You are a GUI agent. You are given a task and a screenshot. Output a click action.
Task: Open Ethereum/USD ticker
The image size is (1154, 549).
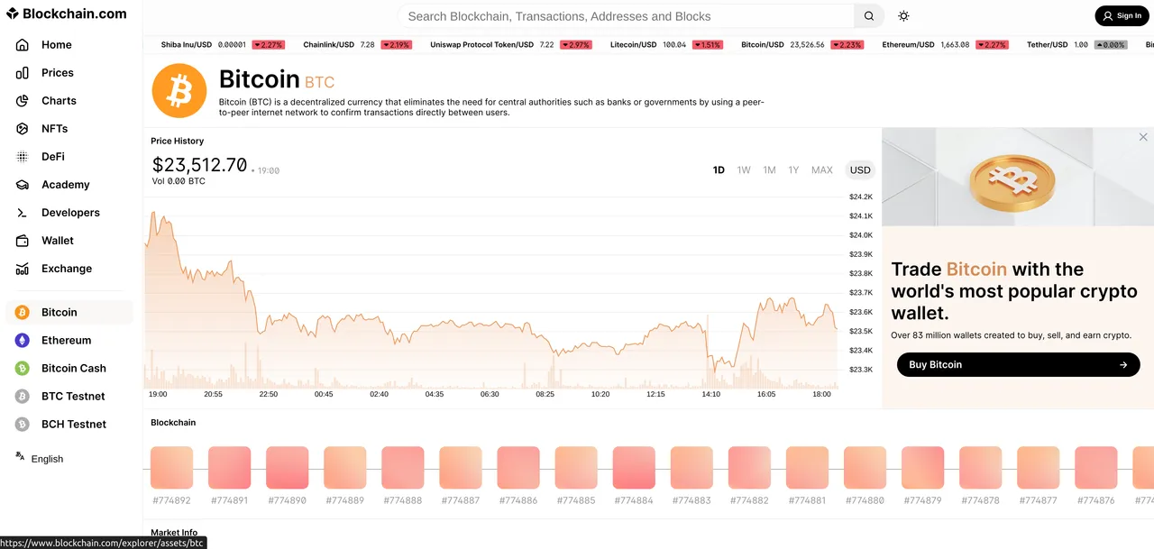946,44
